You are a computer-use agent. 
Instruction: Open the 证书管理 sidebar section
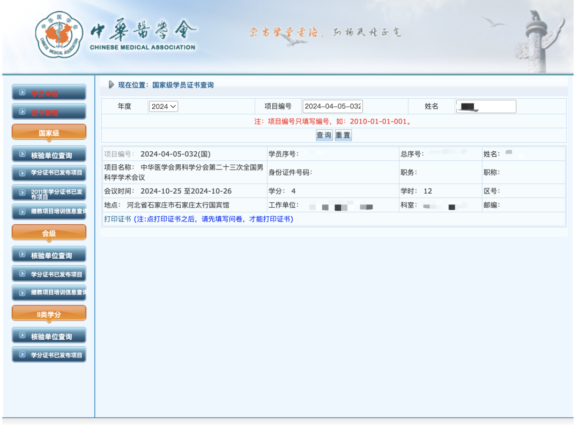(x=48, y=112)
